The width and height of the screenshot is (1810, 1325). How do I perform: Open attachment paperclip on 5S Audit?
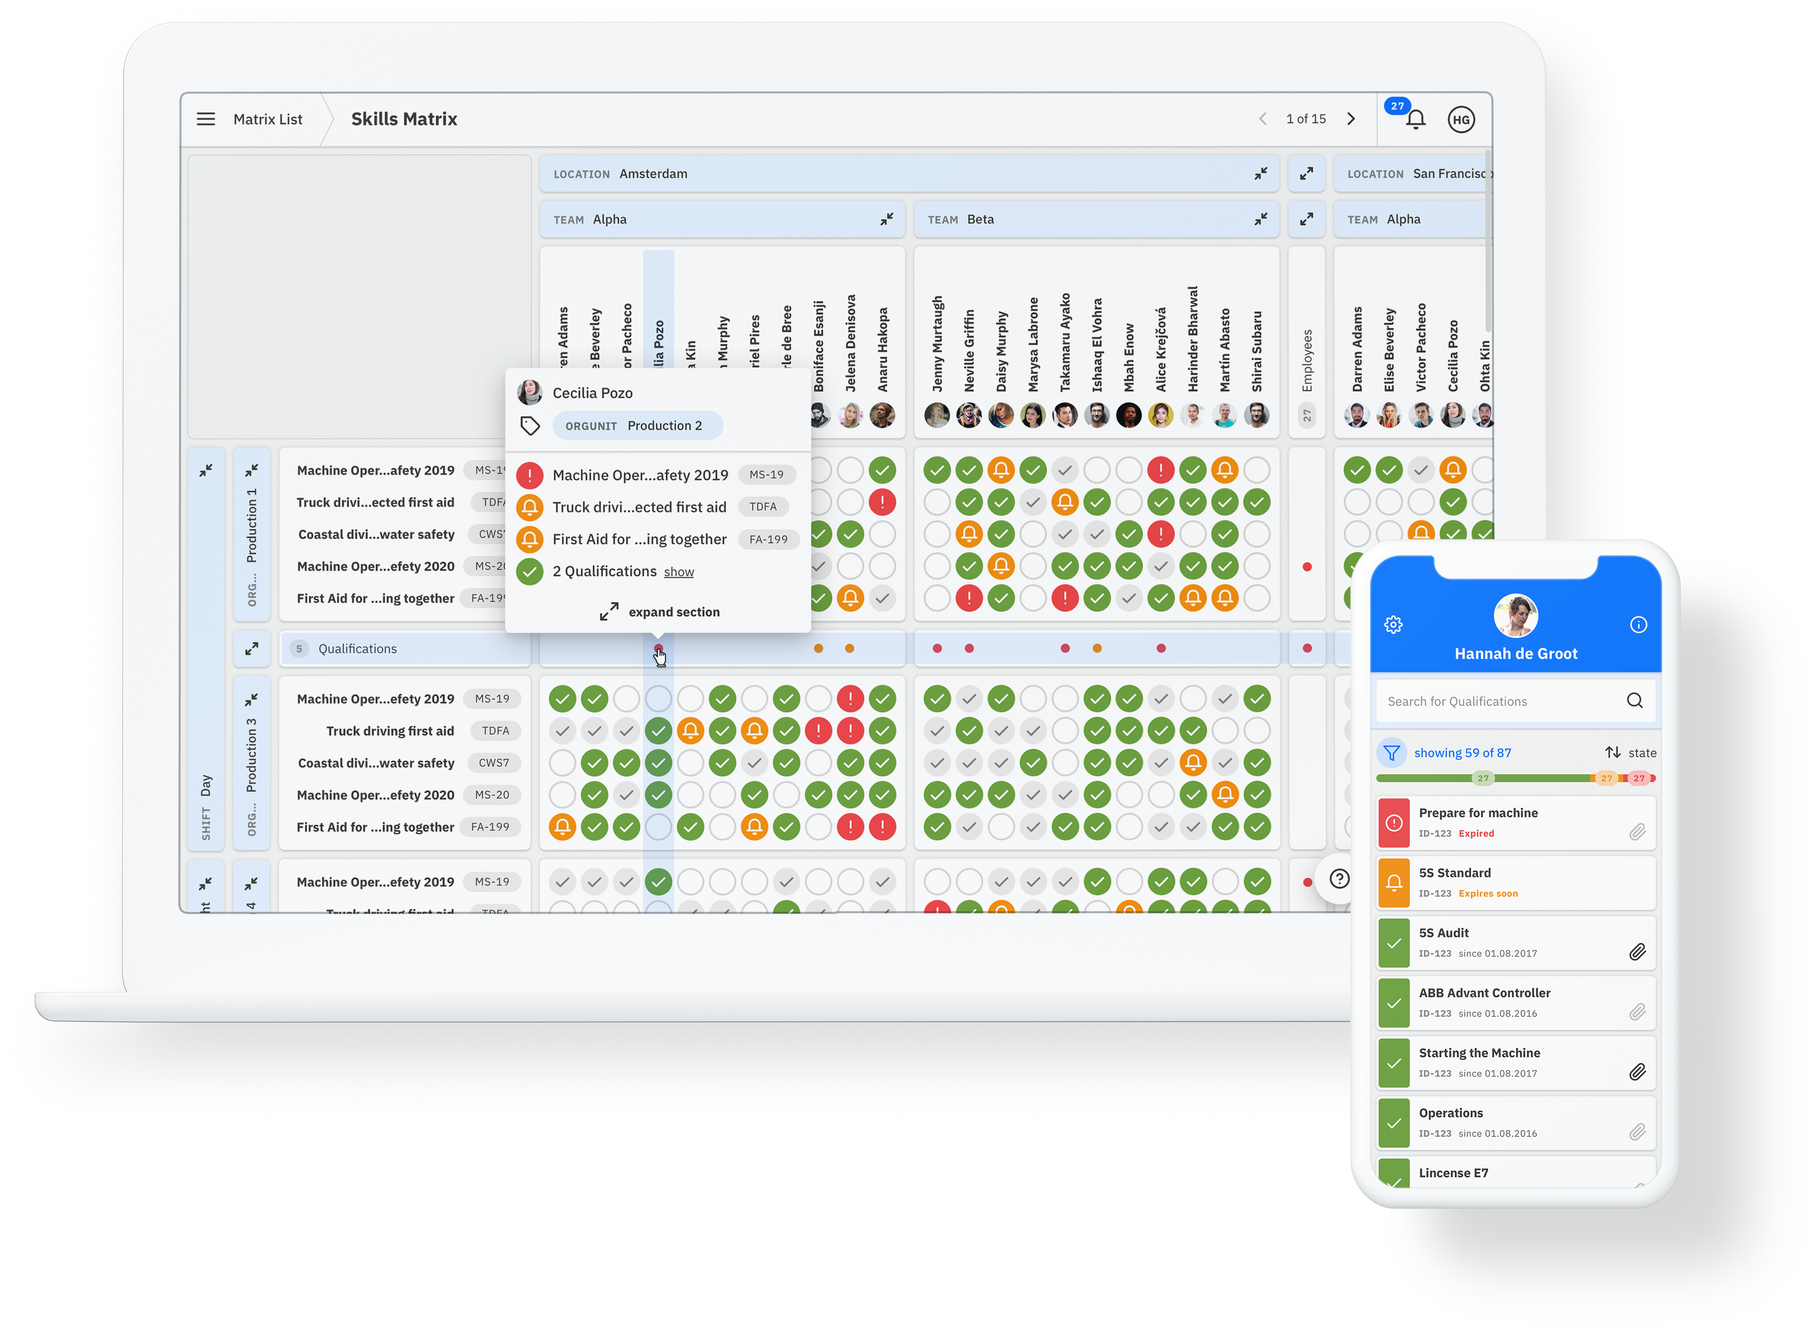pyautogui.click(x=1637, y=952)
